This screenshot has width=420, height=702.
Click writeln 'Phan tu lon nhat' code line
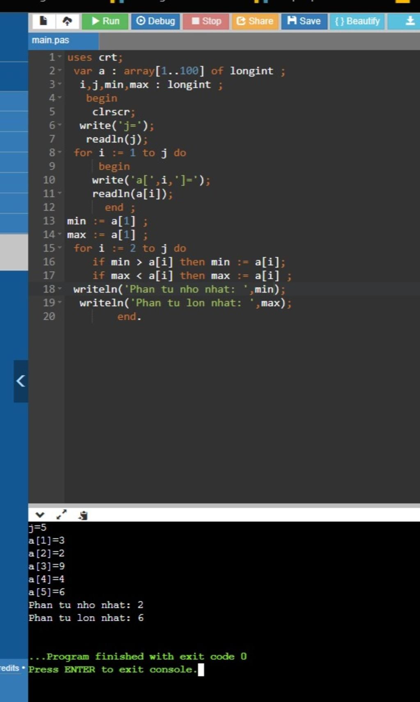point(185,303)
